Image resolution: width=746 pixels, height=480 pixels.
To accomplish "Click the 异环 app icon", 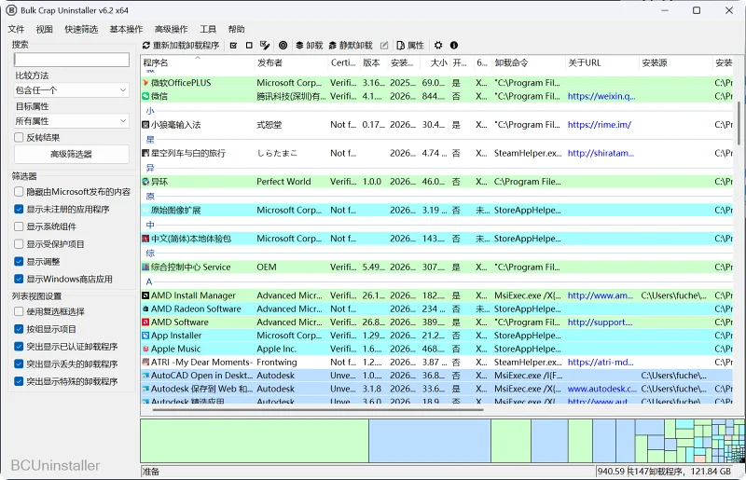I will coord(145,182).
